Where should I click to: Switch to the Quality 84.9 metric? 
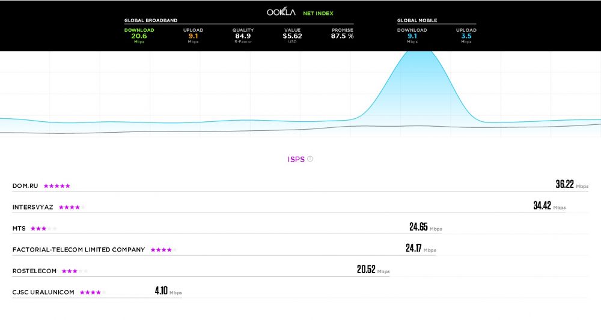pyautogui.click(x=243, y=35)
